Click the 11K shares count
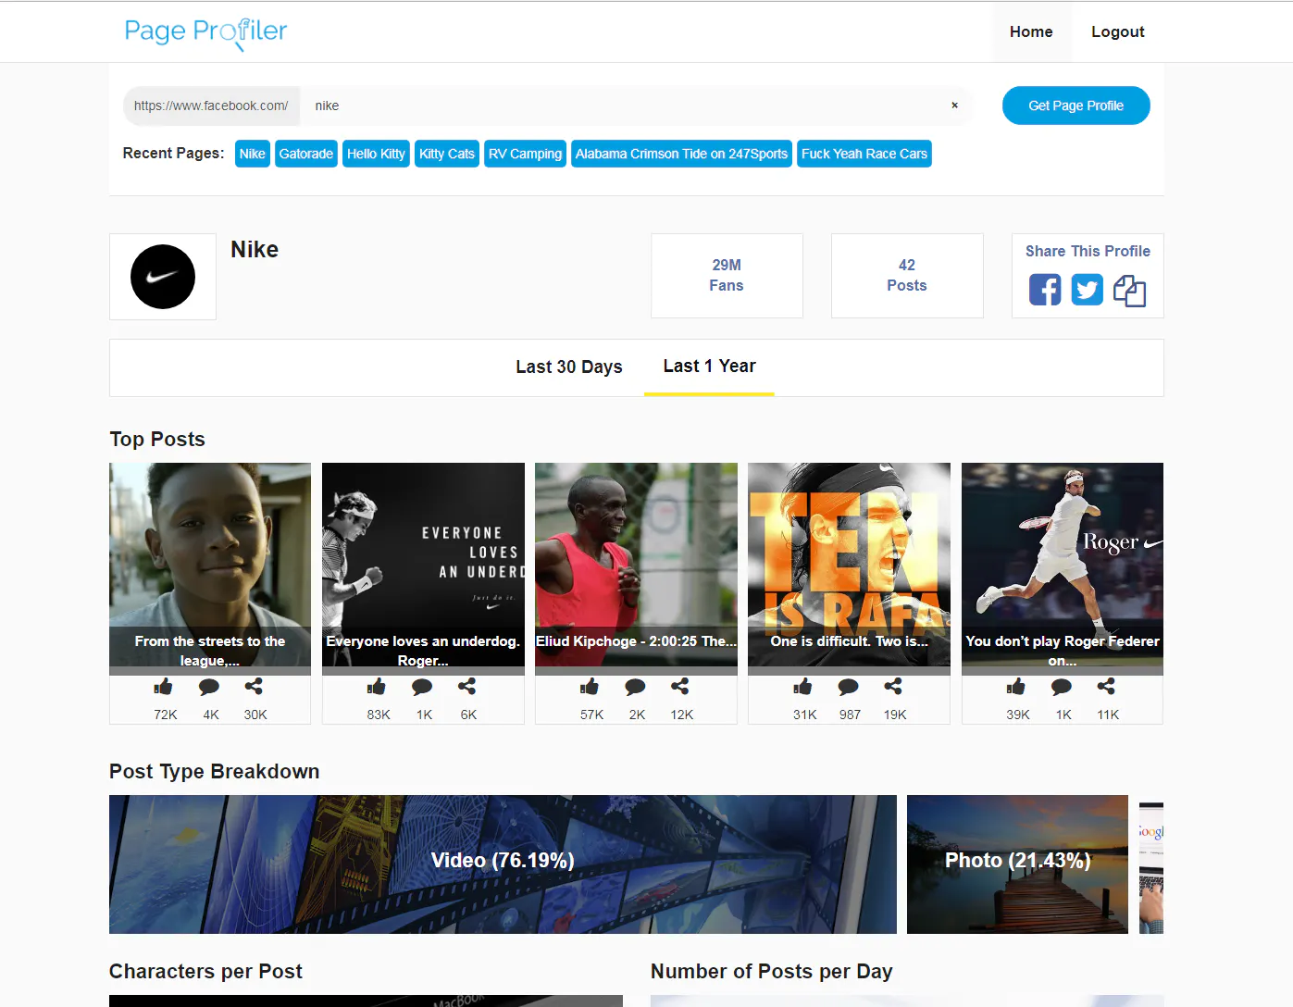1293x1007 pixels. click(x=1108, y=715)
